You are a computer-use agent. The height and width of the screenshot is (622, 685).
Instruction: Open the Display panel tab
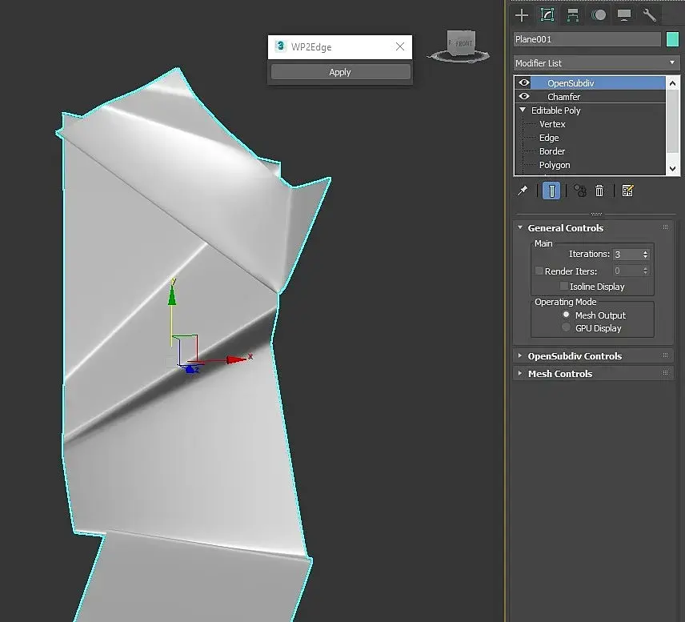pyautogui.click(x=624, y=15)
